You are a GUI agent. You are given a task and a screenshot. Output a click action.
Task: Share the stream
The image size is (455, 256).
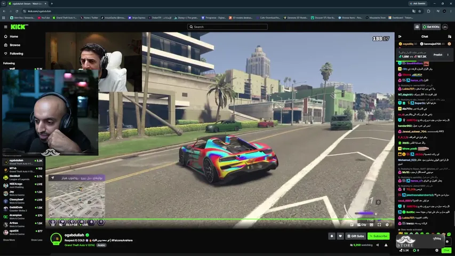click(378, 245)
